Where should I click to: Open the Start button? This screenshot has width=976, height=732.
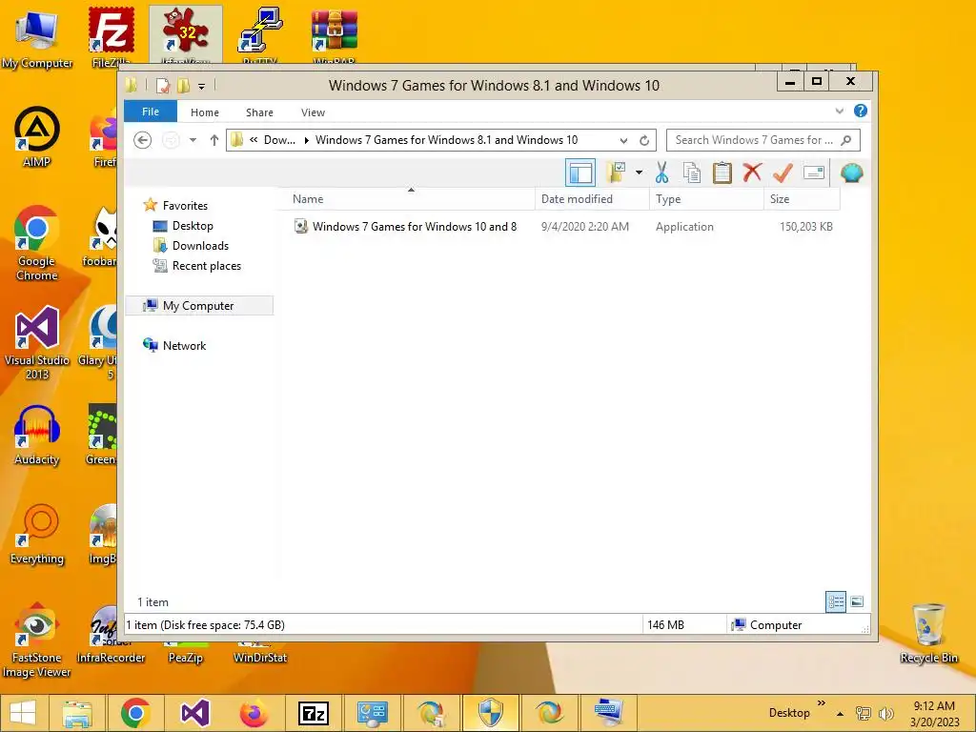[23, 713]
